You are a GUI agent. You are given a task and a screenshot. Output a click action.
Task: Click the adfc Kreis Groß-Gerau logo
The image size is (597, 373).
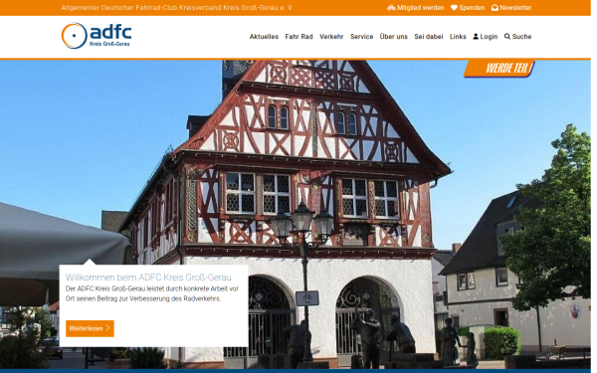97,36
